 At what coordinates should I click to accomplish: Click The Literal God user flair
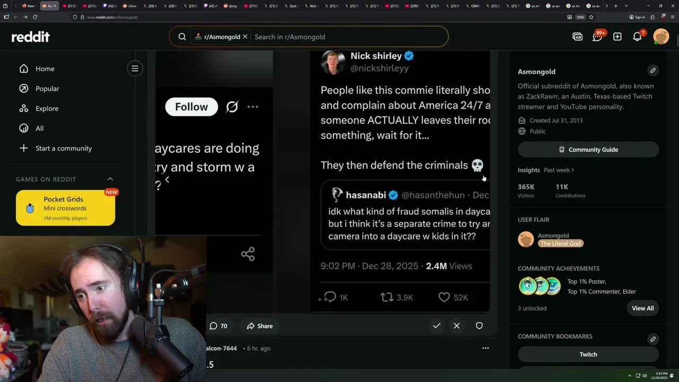pyautogui.click(x=561, y=244)
